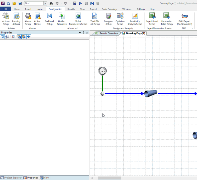Open Hidden Transfers dialog
This screenshot has width=197, height=180.
[x=62, y=19]
